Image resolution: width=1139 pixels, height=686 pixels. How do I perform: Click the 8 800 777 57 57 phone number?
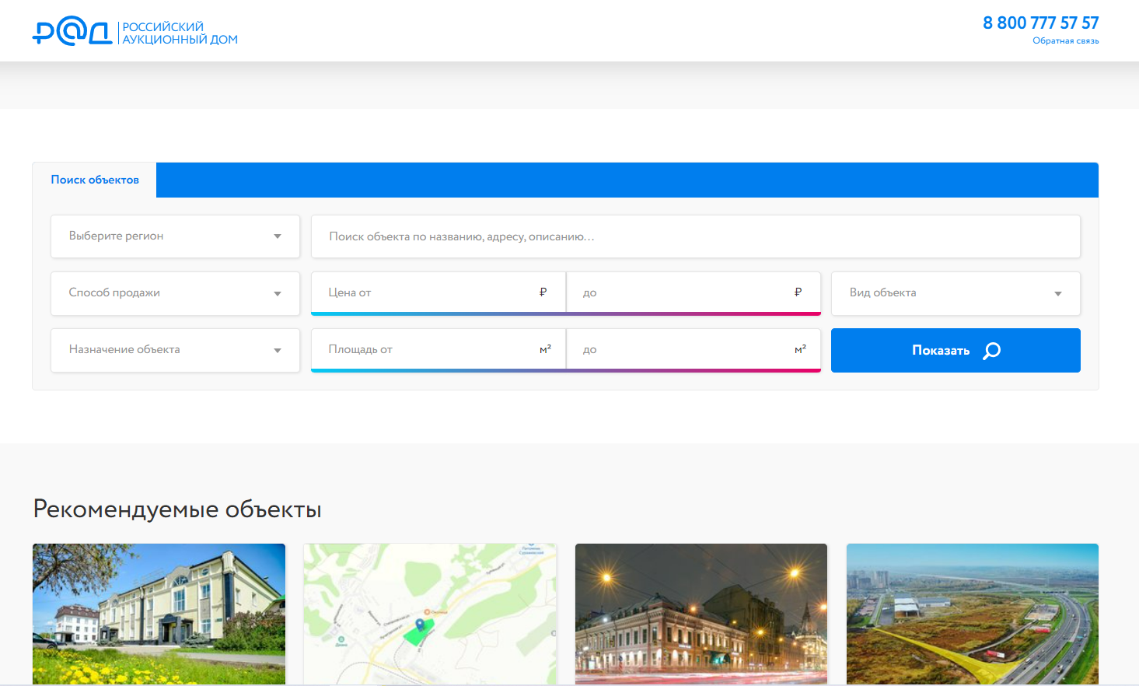1040,23
